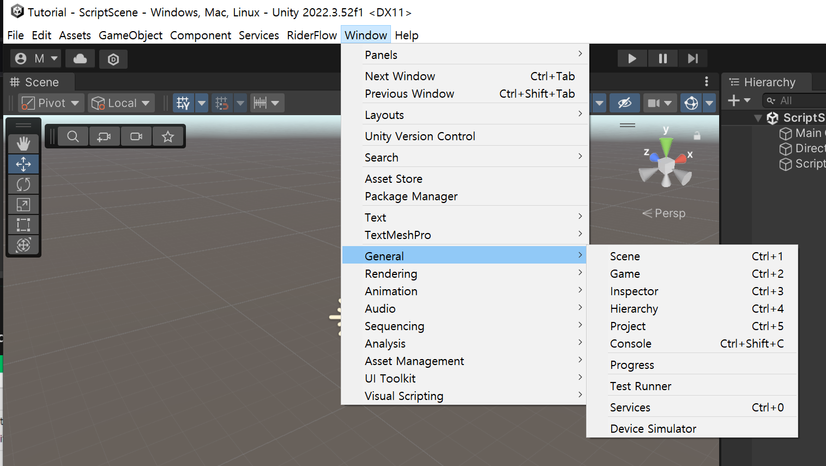
Task: Open the Pivot mode dropdown
Action: coord(51,103)
